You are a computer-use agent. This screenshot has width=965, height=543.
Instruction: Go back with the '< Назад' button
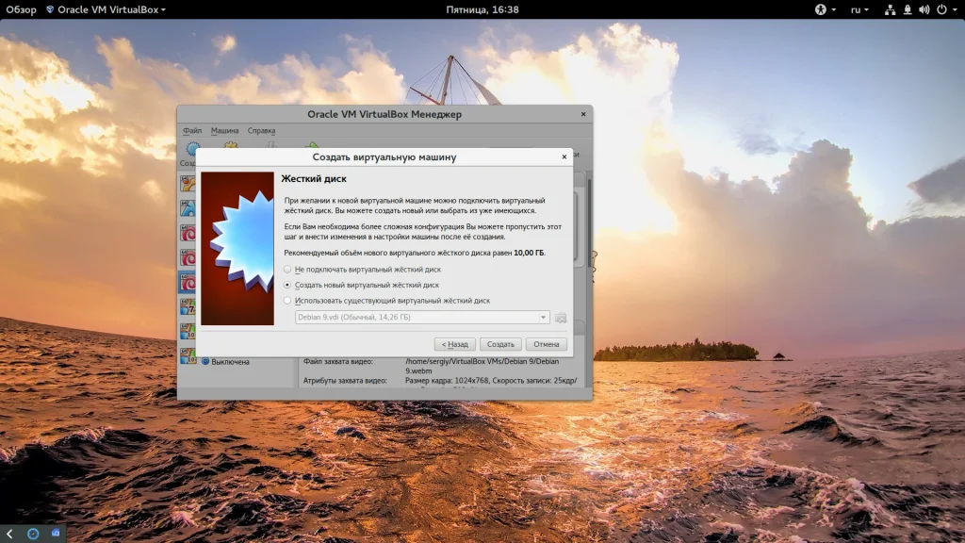(x=453, y=344)
